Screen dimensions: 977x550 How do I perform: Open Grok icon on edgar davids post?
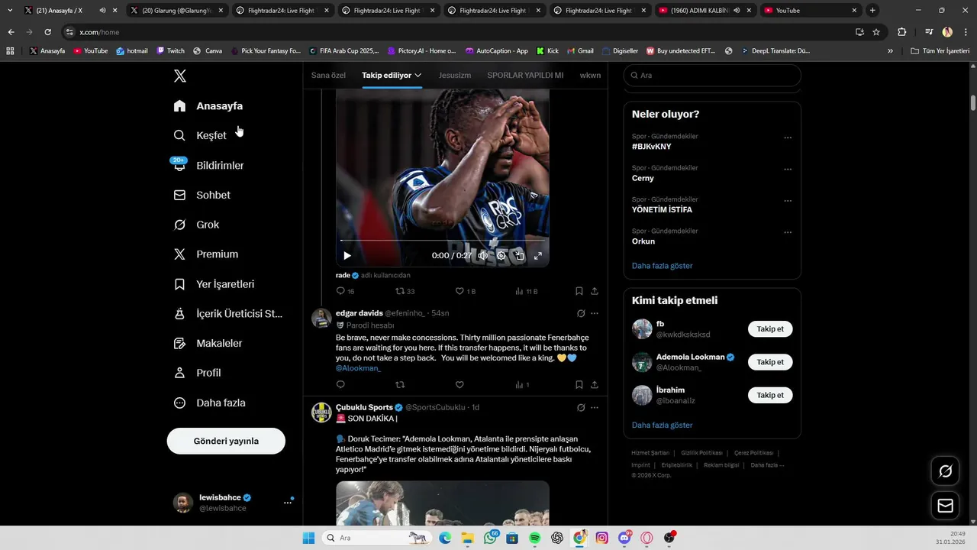[581, 313]
